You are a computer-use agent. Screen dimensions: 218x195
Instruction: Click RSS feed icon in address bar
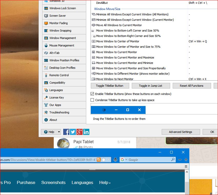coord(99,160)
